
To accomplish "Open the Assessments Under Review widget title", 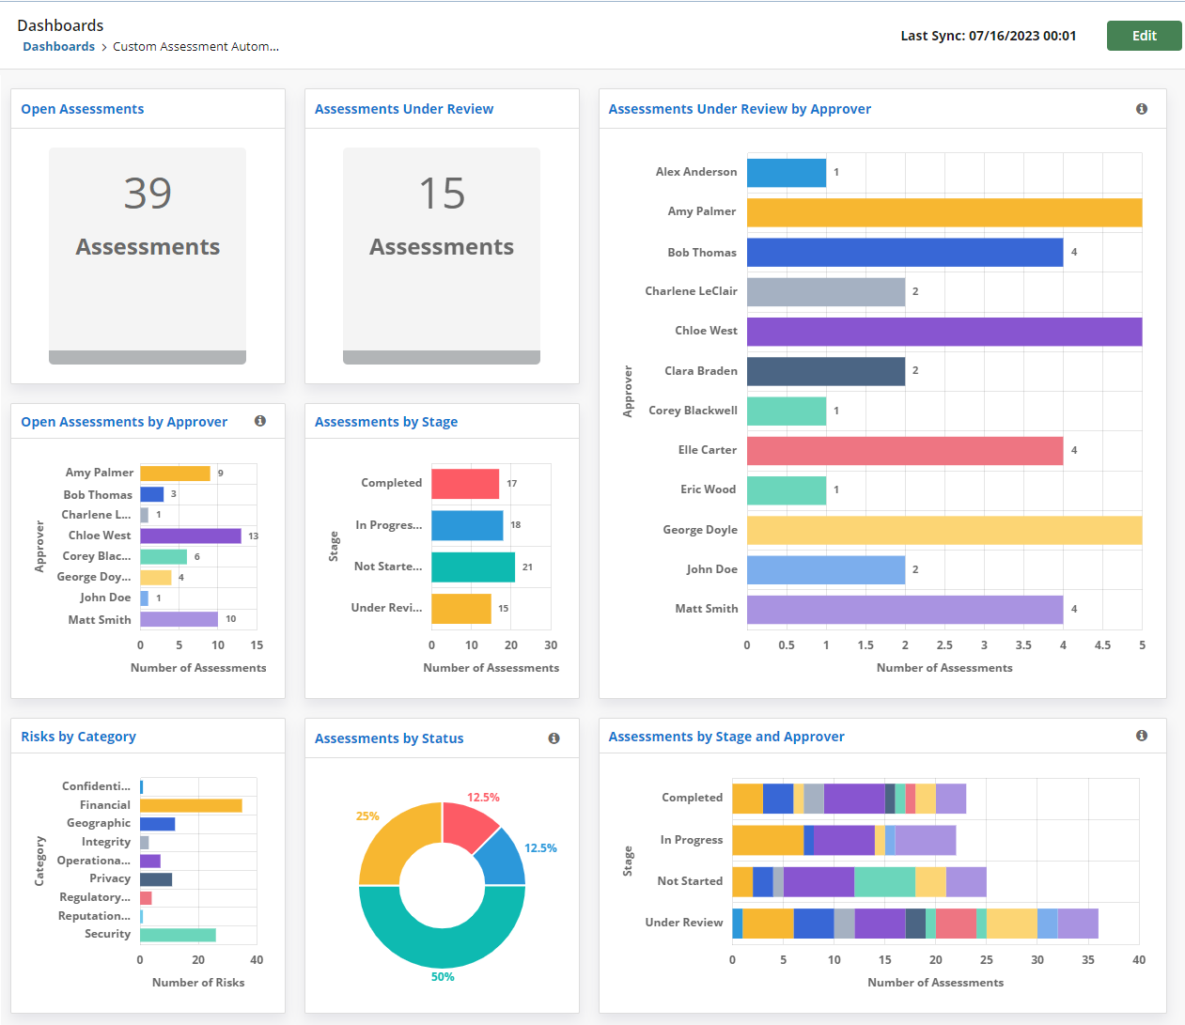I will 403,109.
